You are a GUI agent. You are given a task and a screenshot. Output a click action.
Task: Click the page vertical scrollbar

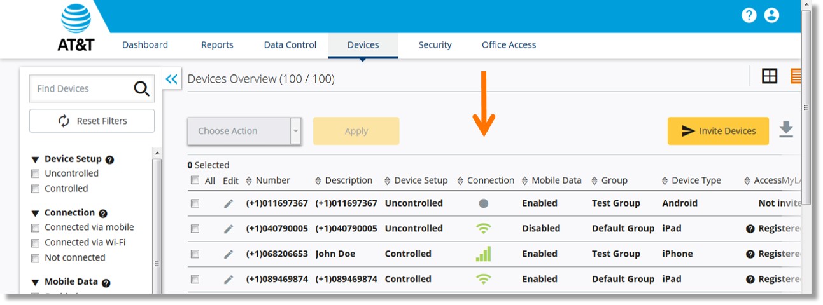coord(806,107)
